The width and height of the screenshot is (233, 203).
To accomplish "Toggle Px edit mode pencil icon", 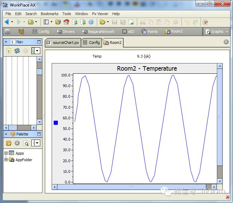I will [x=205, y=22].
